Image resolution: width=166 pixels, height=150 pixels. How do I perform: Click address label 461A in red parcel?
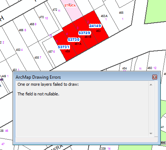coord(78,44)
